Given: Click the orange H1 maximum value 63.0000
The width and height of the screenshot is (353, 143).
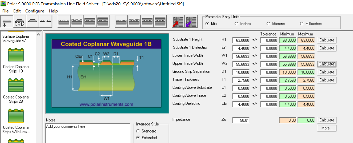Looking at the screenshot, I should pos(306,40).
